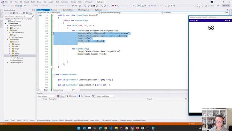Collapse the DigitsGame project node
Image resolution: width=232 pixels, height=131 pixels.
pos(6,23)
